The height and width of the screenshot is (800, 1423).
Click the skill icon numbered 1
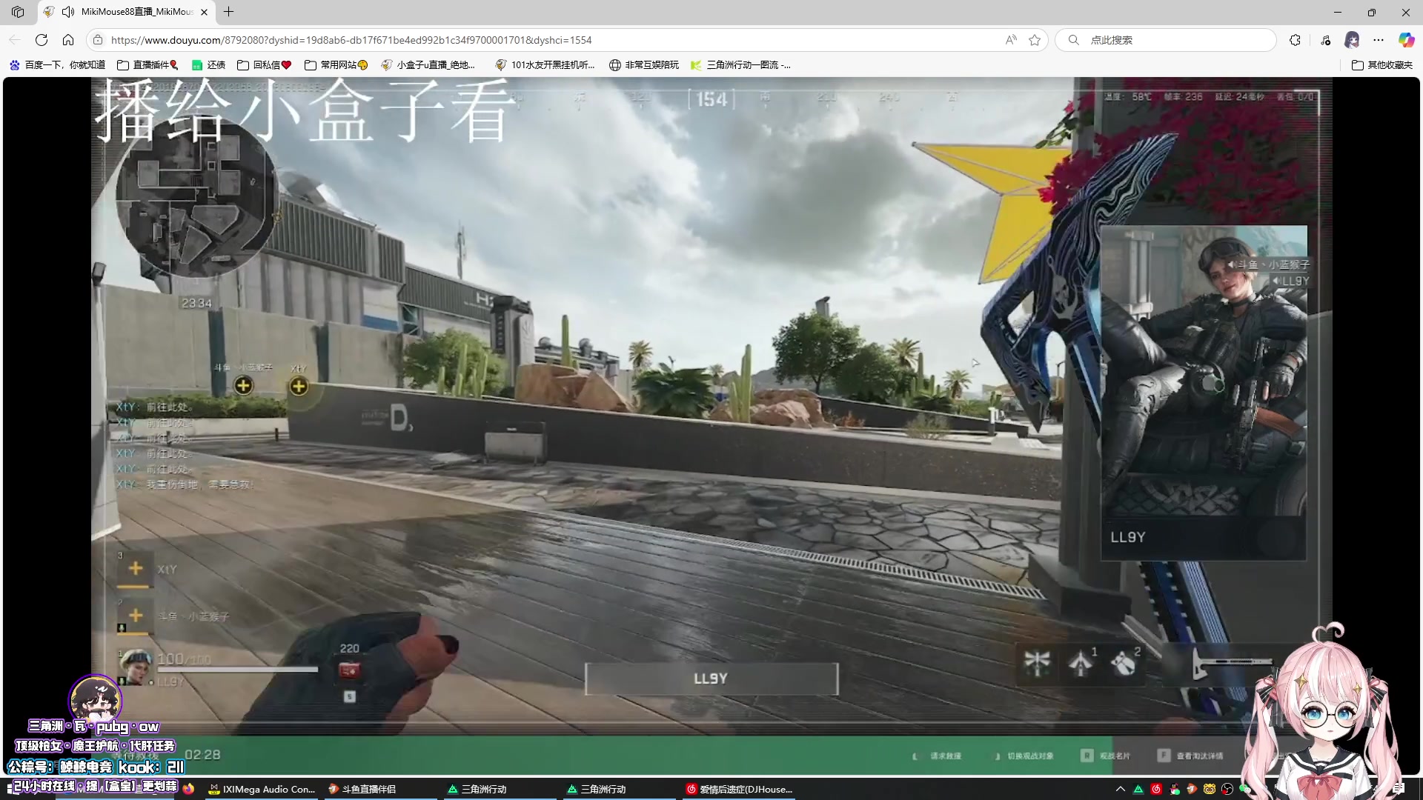[1081, 662]
